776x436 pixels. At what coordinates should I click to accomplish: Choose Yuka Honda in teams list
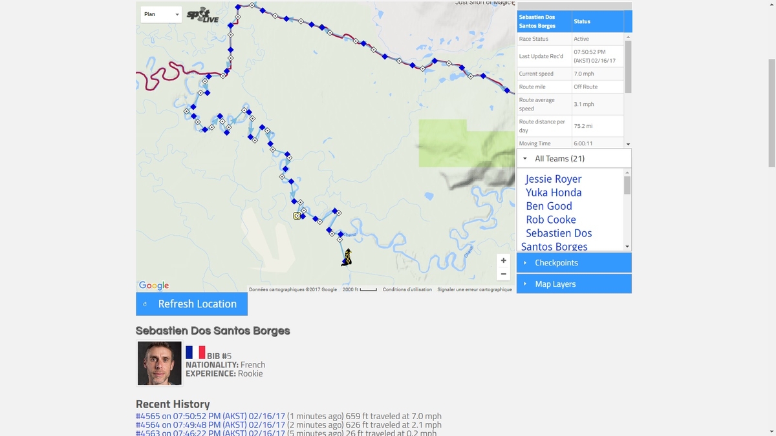pyautogui.click(x=554, y=192)
